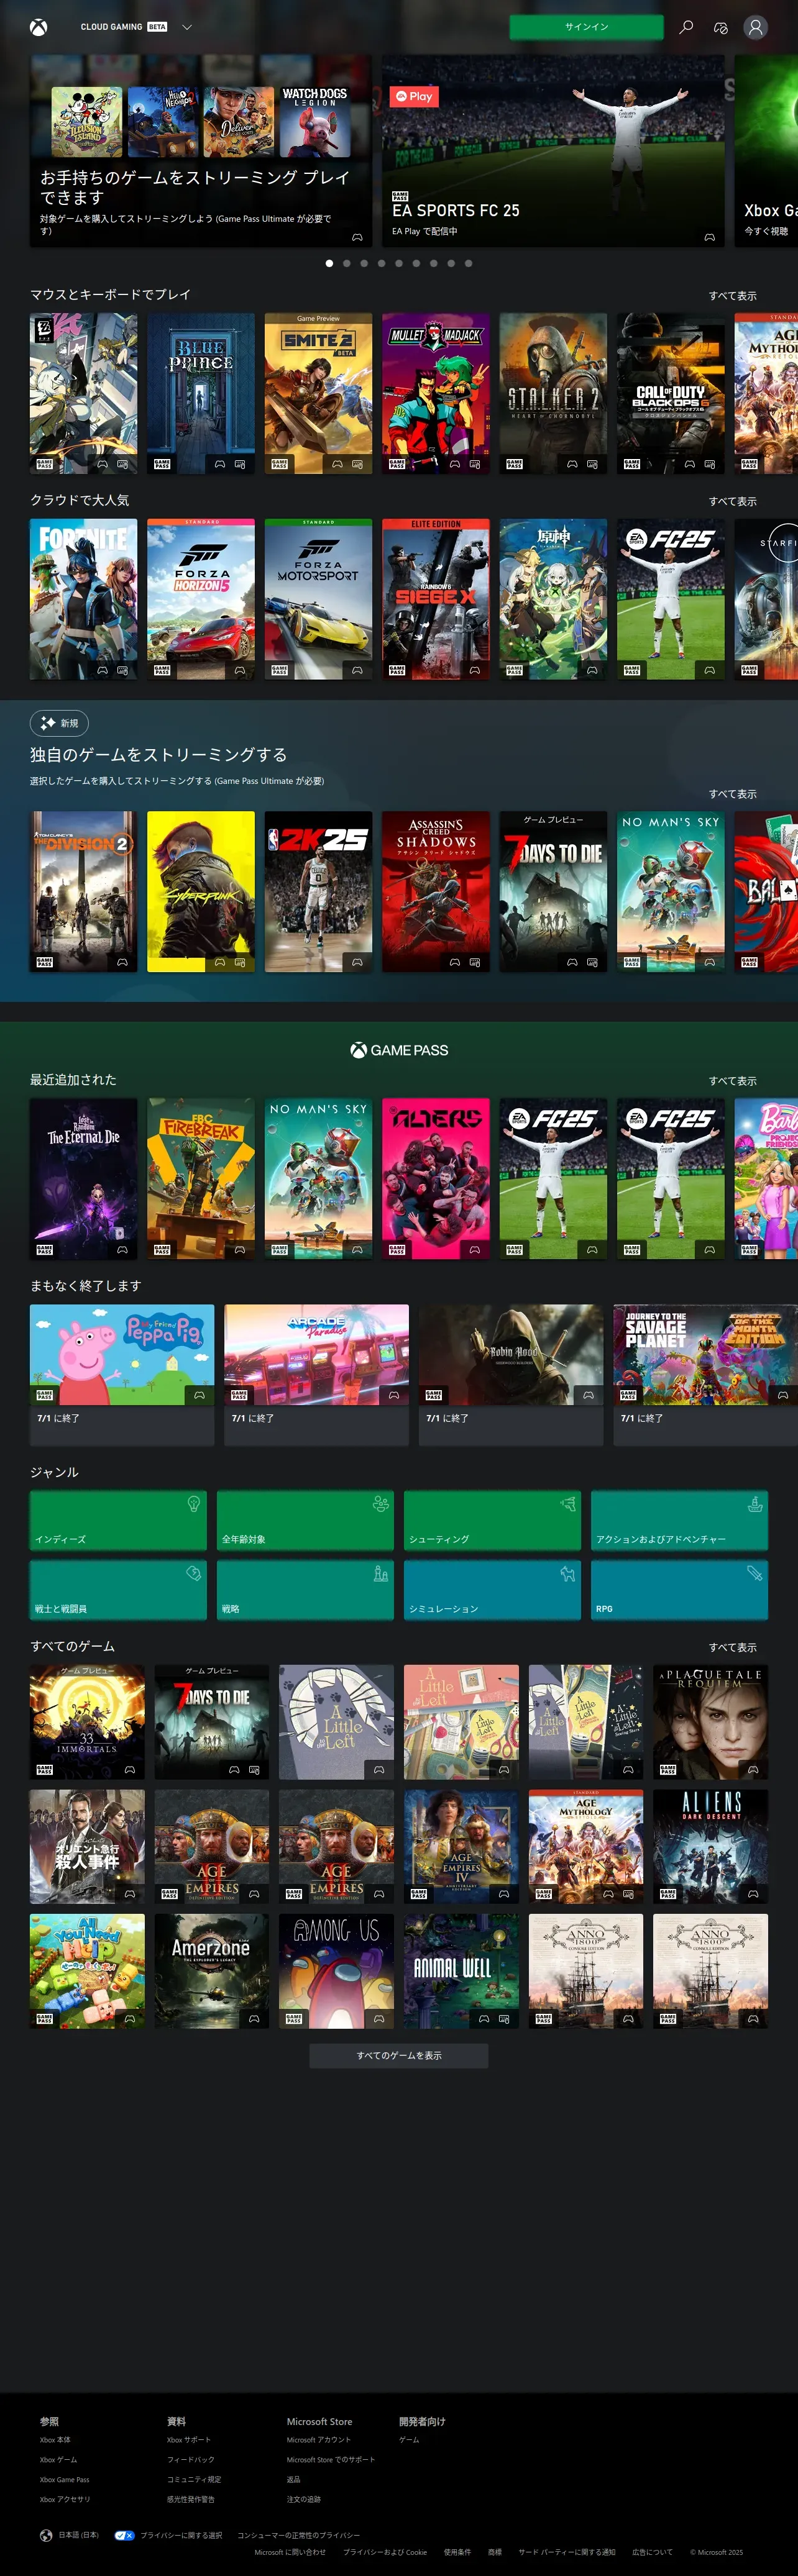Open A Plague Tale Requiem tile
The width and height of the screenshot is (798, 2576).
pos(711,1721)
